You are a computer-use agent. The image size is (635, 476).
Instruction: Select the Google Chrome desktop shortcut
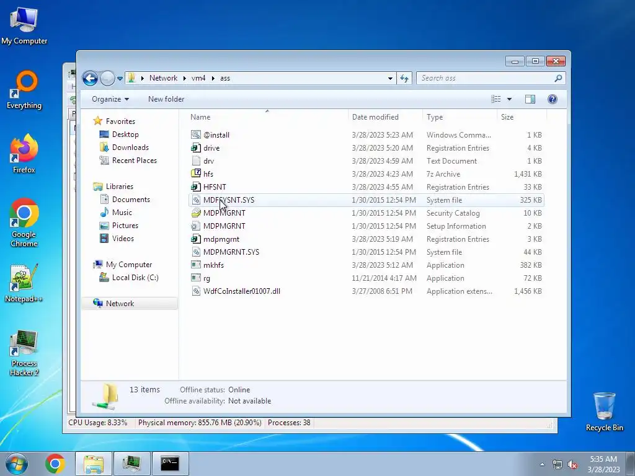click(24, 223)
